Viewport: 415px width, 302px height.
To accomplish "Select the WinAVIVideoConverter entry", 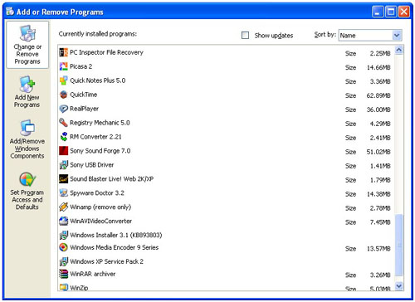I will [226, 222].
